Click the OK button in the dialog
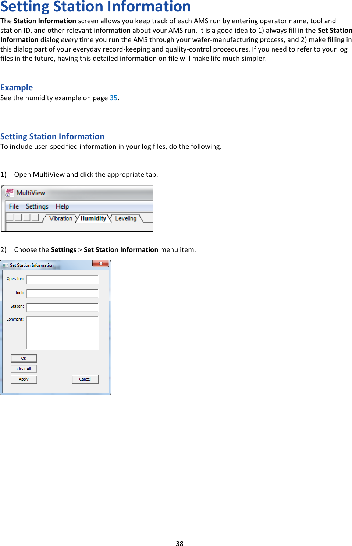Viewport: 352px width, 546px height. (x=24, y=358)
